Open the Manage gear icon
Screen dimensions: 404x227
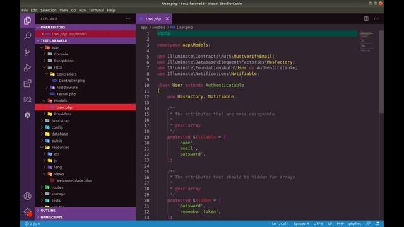(x=27, y=212)
